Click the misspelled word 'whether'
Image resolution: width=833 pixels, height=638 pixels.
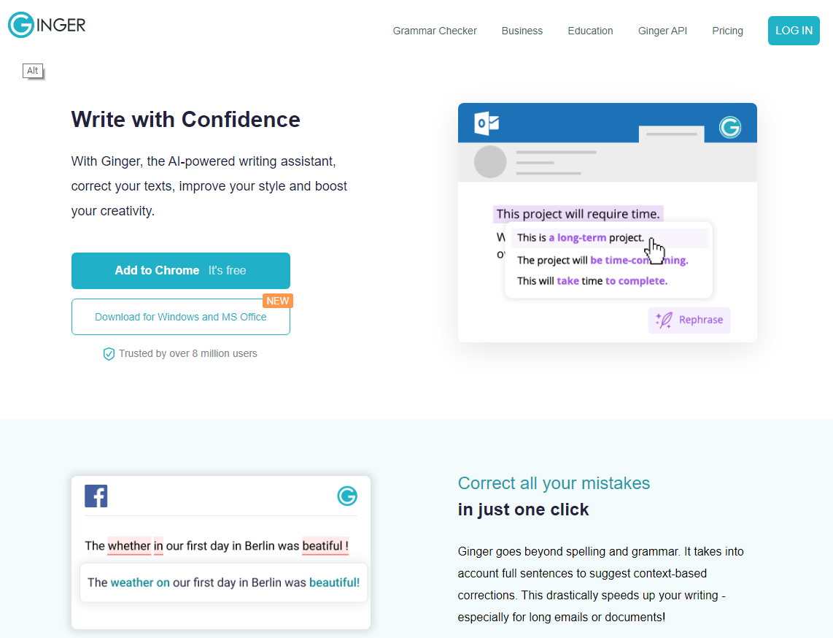point(129,546)
